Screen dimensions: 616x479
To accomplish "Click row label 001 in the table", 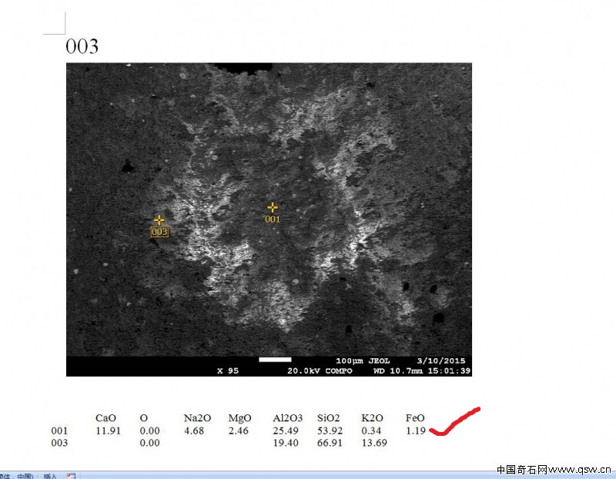I will (59, 430).
